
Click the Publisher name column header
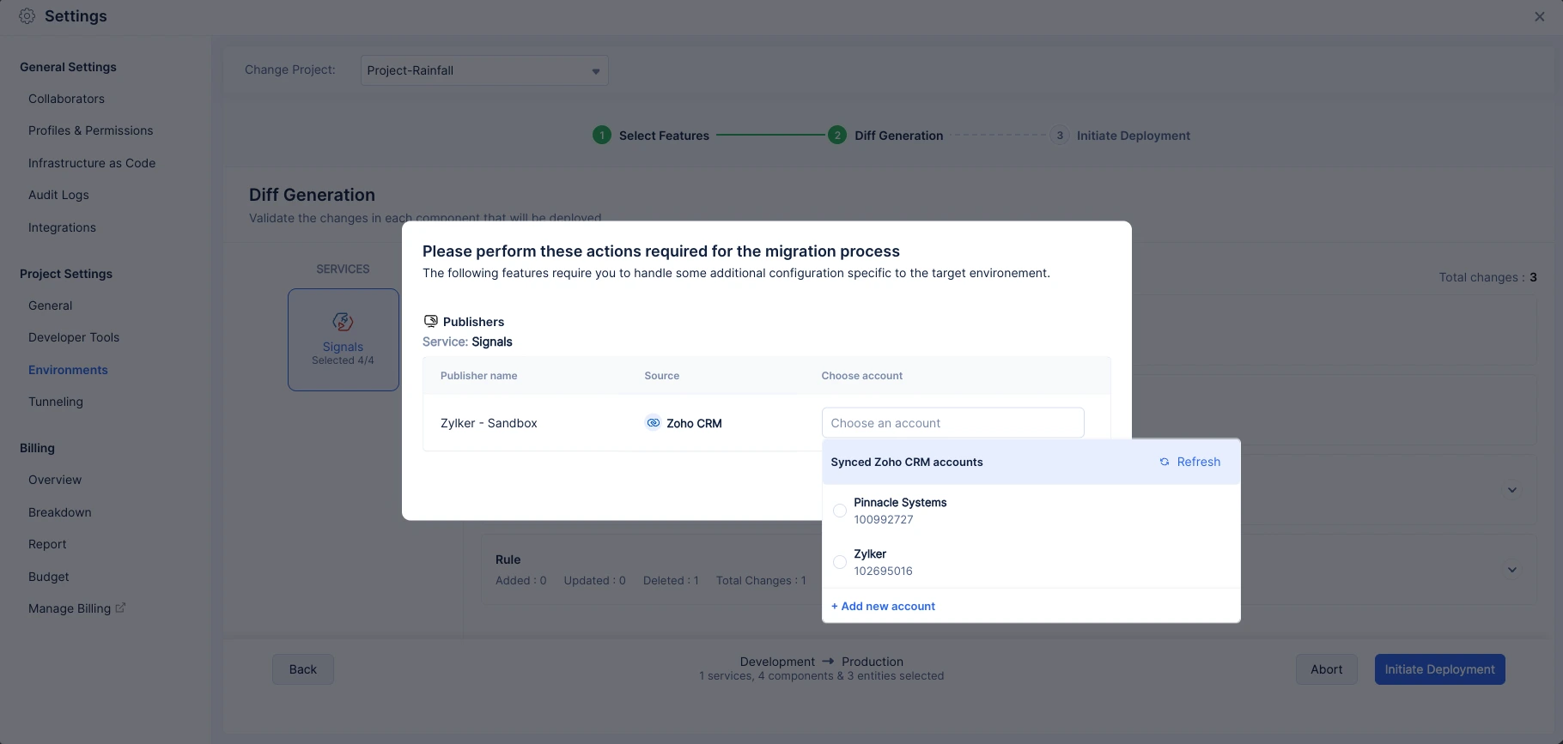[478, 376]
